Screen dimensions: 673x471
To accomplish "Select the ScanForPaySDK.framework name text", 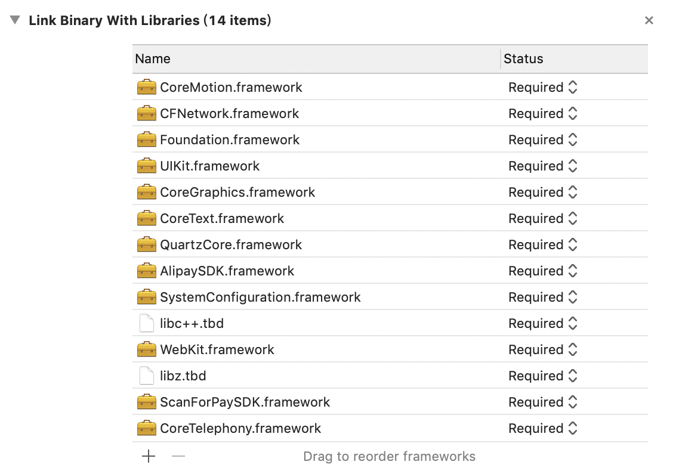I will coord(245,401).
